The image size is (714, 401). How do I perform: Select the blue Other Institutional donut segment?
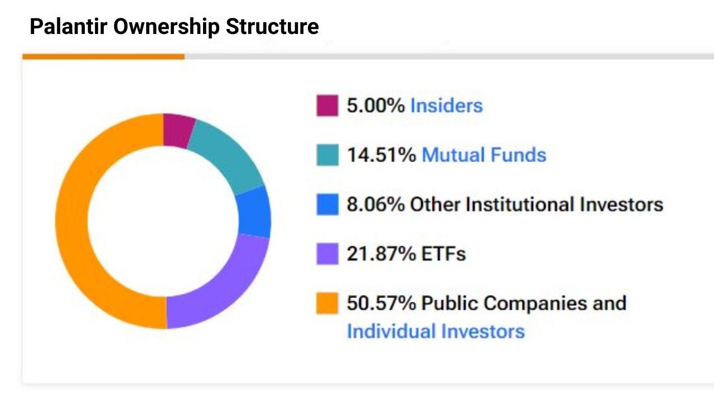pos(253,213)
